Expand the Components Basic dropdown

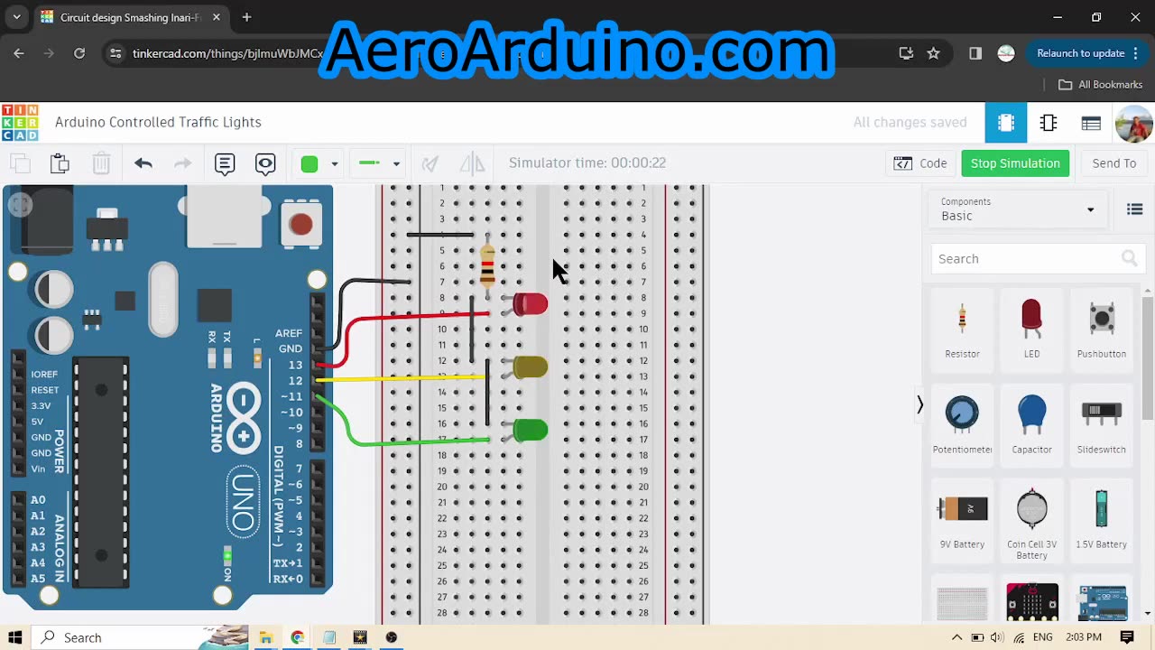click(1017, 209)
